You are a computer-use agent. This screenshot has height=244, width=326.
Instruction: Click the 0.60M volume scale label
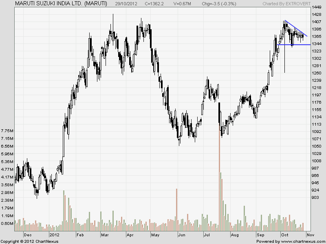pyautogui.click(x=7, y=223)
